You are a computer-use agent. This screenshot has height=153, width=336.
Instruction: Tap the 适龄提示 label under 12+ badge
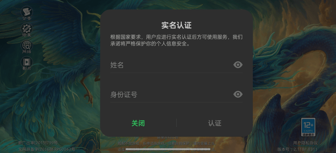(308, 135)
